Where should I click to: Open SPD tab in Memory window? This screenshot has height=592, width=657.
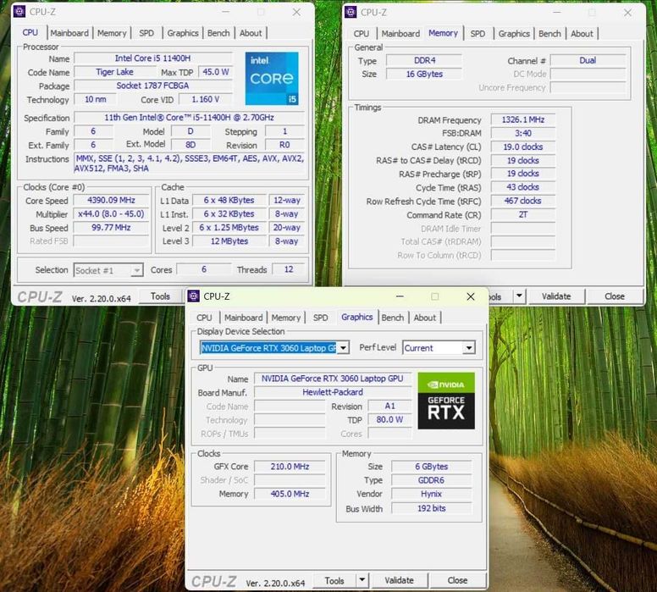tap(478, 34)
